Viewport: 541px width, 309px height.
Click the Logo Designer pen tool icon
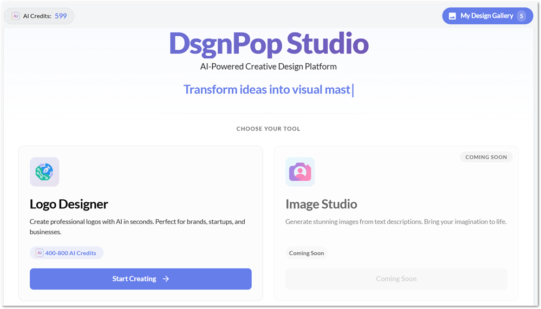44,172
